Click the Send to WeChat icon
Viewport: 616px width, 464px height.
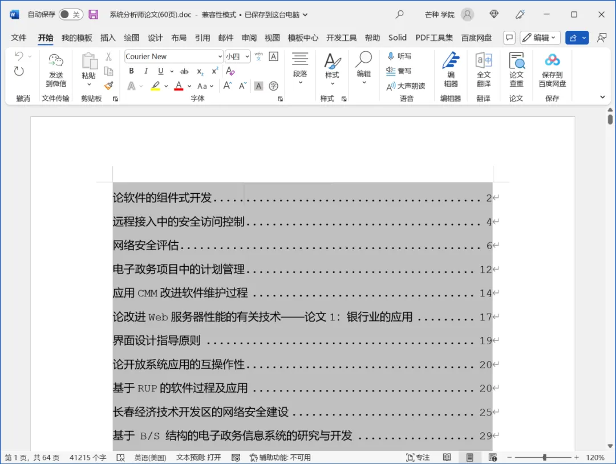point(56,60)
